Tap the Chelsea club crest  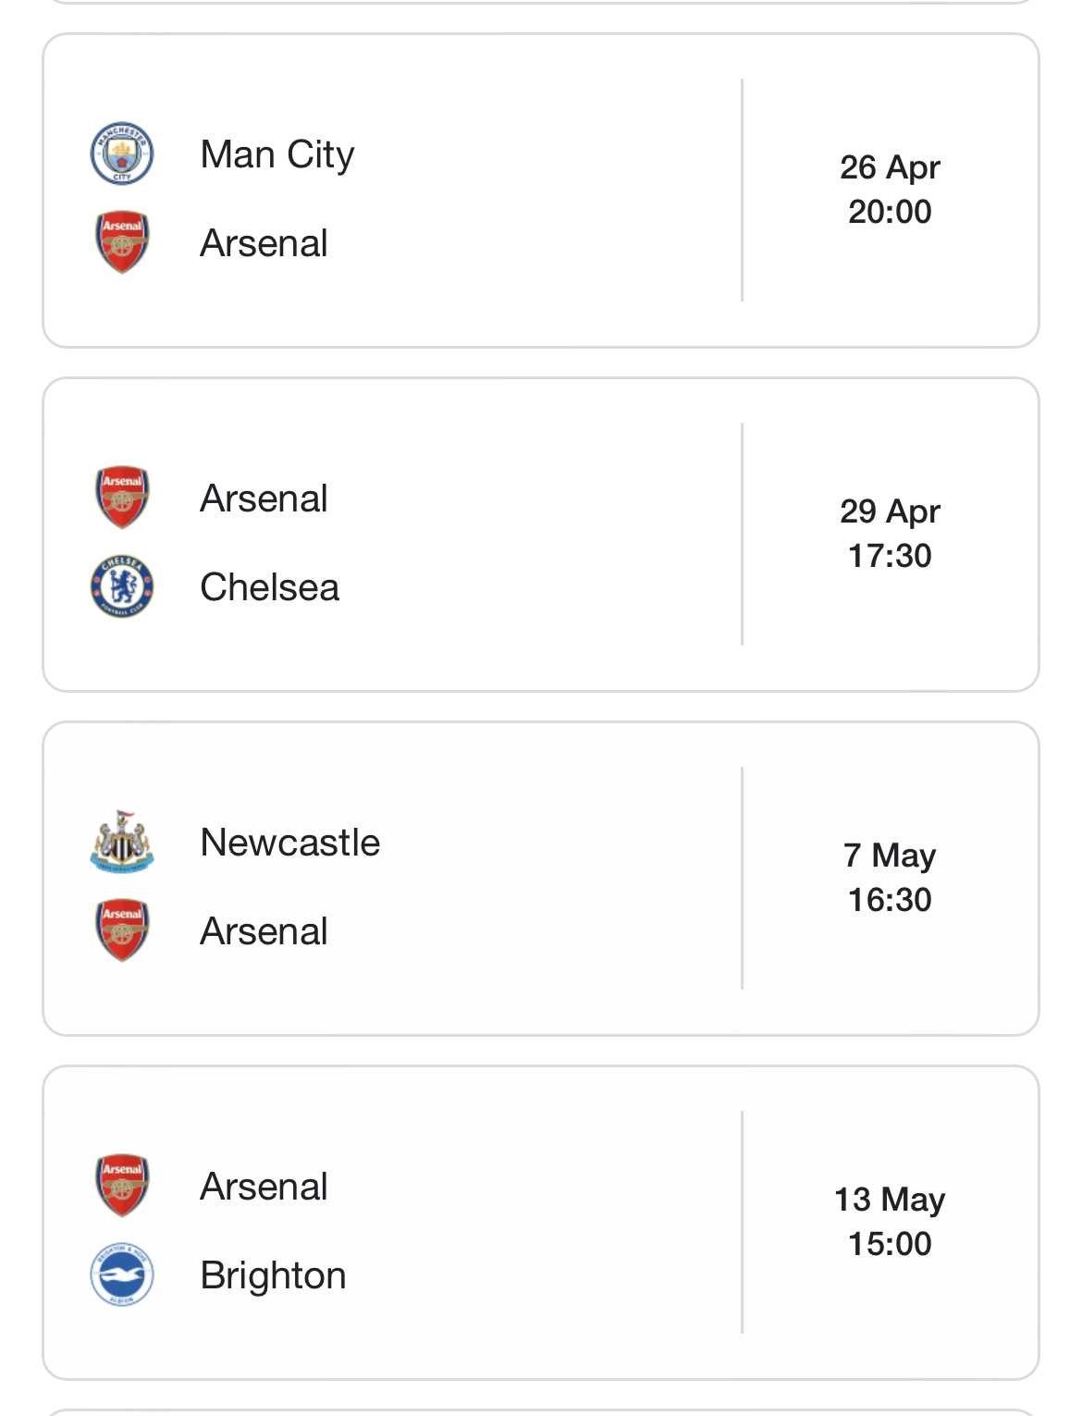(122, 586)
